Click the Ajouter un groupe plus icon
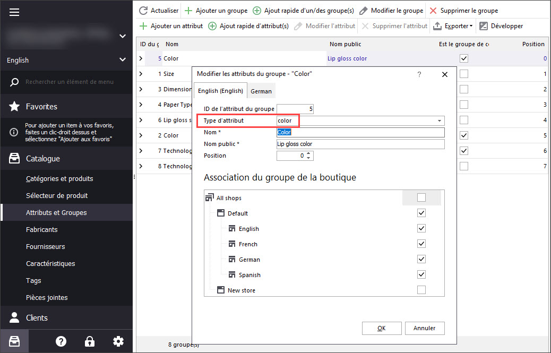Image resolution: width=551 pixels, height=353 pixels. pos(188,11)
